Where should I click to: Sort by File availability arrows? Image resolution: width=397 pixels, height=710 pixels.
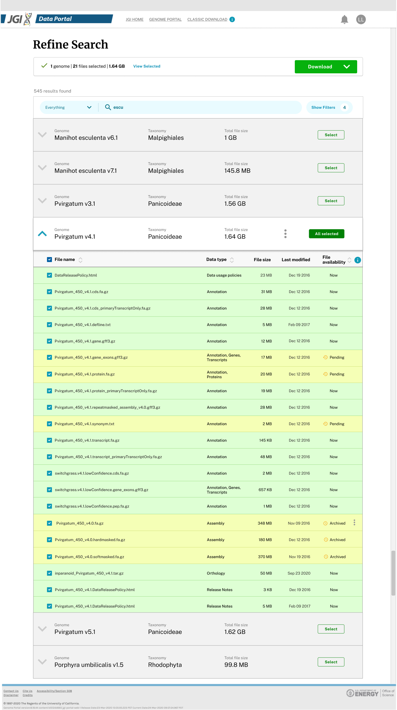349,260
